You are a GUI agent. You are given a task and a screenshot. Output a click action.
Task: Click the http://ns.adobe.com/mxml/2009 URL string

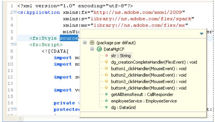[x=138, y=12]
